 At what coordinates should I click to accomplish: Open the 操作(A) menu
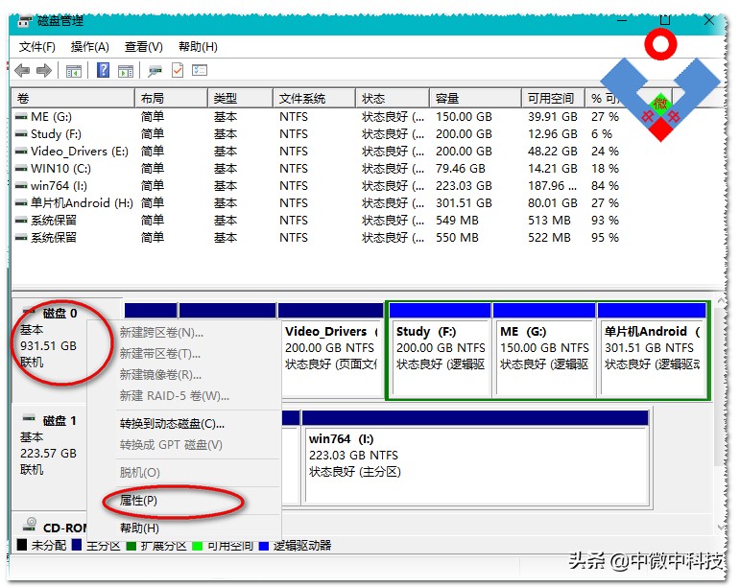click(x=89, y=47)
